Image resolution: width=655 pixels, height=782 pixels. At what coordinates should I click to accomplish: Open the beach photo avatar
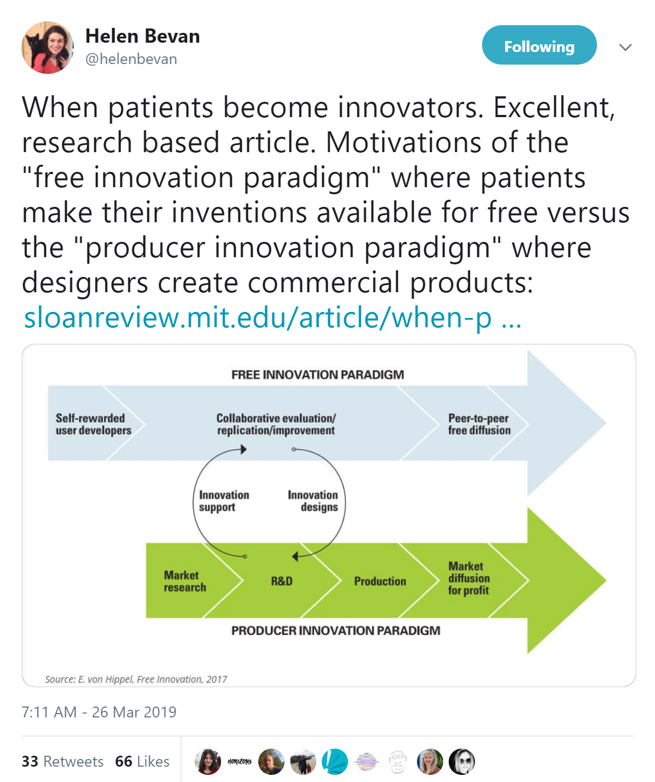point(303,762)
